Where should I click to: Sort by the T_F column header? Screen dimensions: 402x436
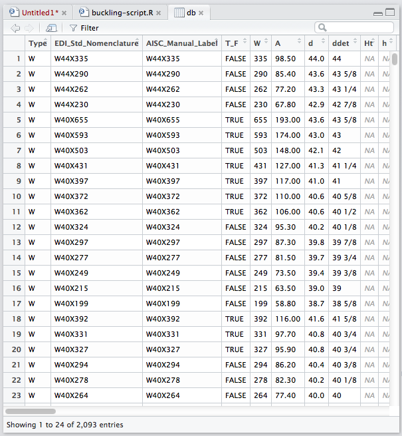pyautogui.click(x=236, y=43)
